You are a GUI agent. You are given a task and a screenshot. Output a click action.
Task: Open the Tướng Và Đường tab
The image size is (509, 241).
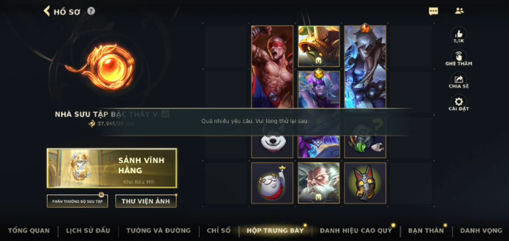159,231
